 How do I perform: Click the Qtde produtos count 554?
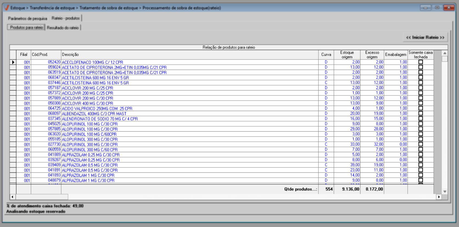tap(329, 189)
